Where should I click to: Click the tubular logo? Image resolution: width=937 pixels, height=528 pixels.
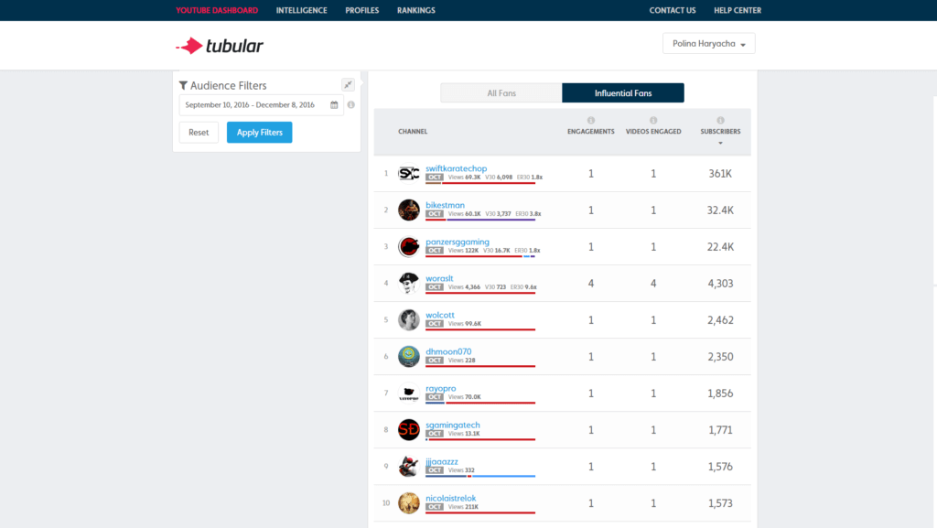click(220, 46)
